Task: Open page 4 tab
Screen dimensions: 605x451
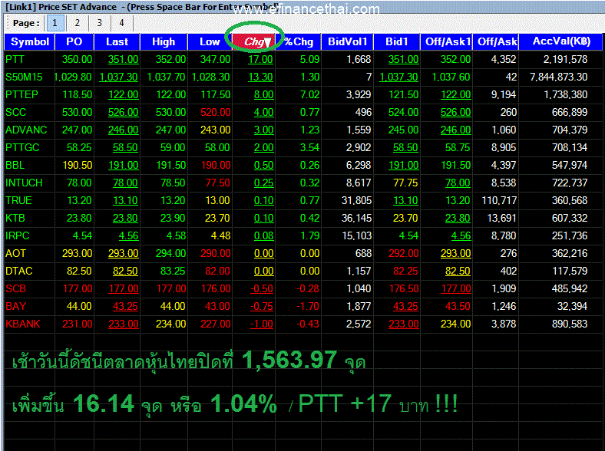Action: point(121,23)
